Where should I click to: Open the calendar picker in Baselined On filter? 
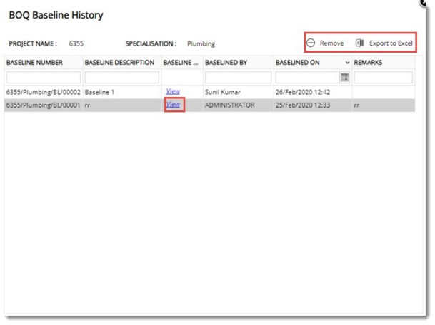point(344,77)
